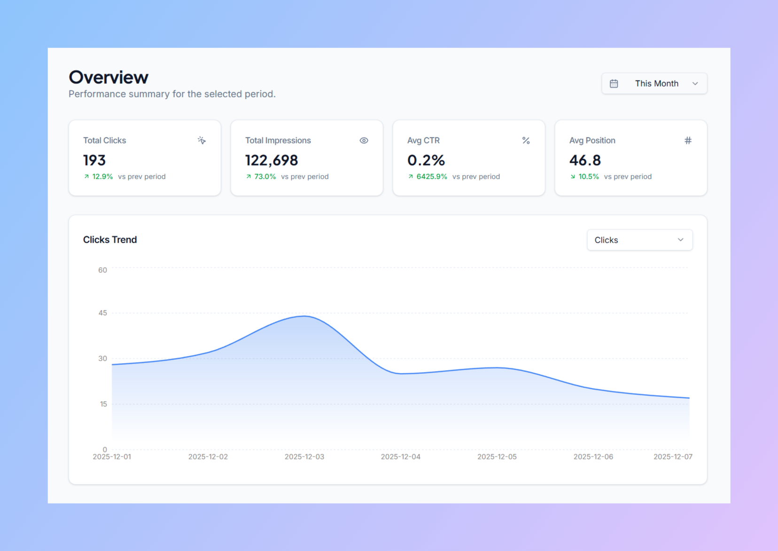Click the Avg Position value 46.8
Image resolution: width=778 pixels, height=551 pixels.
pos(585,160)
